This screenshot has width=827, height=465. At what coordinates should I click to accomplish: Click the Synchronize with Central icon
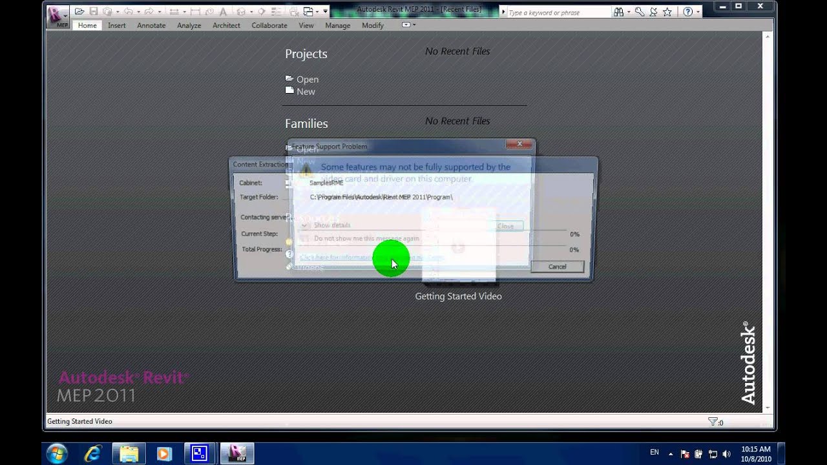pos(107,12)
